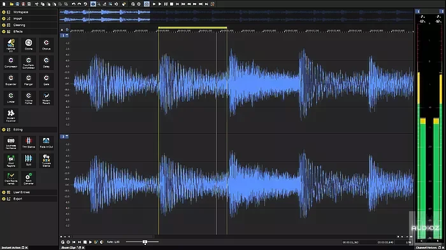Screen dimensions: 446x250
Task: Open a file with folder icon
Action: [x=11, y=4]
